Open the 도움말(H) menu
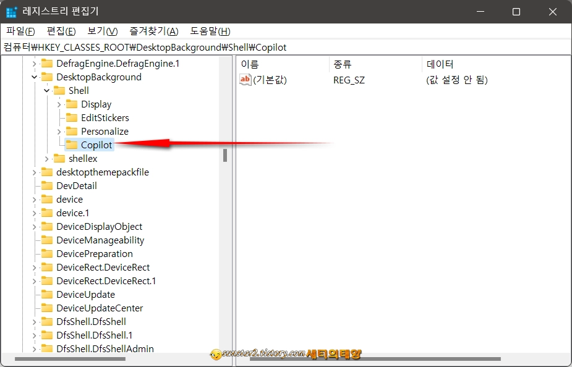Screen dimensions: 572x367 point(210,32)
